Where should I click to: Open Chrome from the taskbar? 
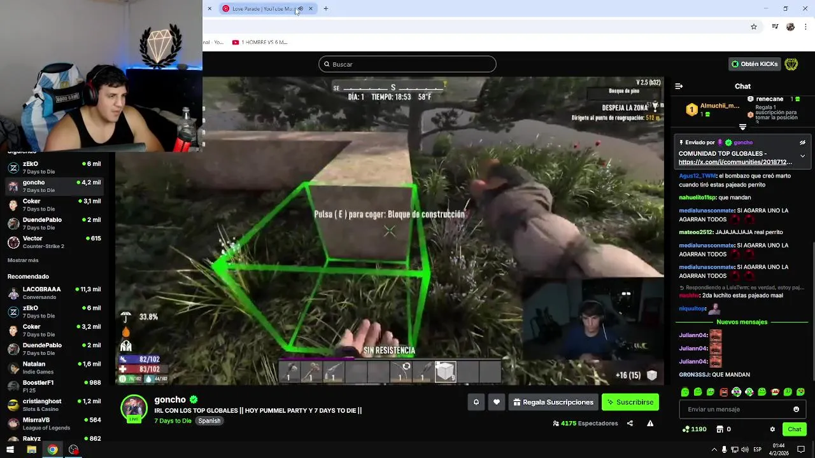pos(52,450)
